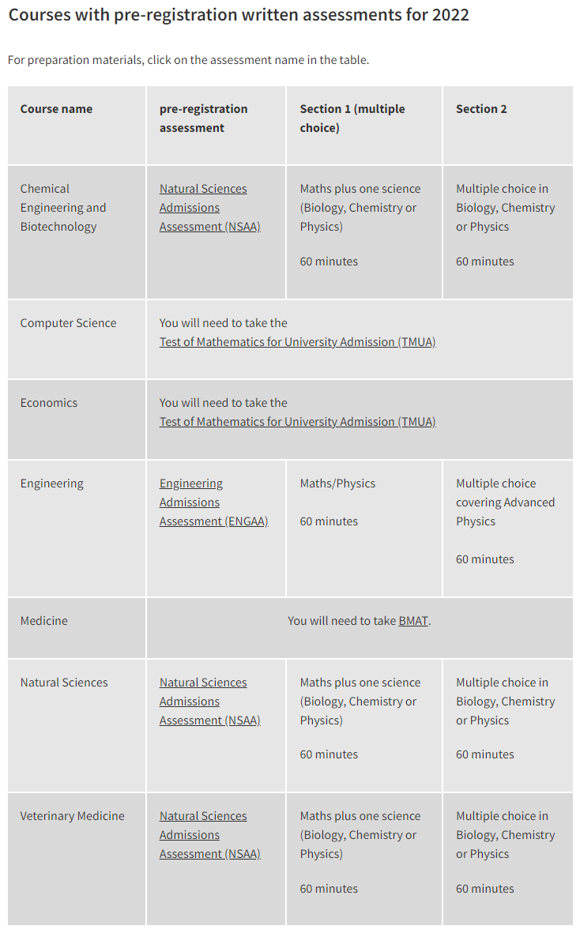Click the 'For preparation materials' instruction text
Image resolution: width=580 pixels, height=933 pixels.
[189, 60]
